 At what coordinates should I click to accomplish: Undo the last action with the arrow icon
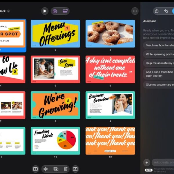point(166,11)
